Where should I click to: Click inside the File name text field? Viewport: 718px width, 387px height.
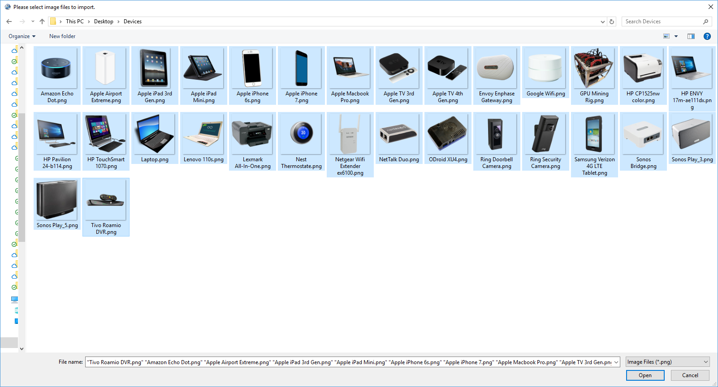[349, 362]
